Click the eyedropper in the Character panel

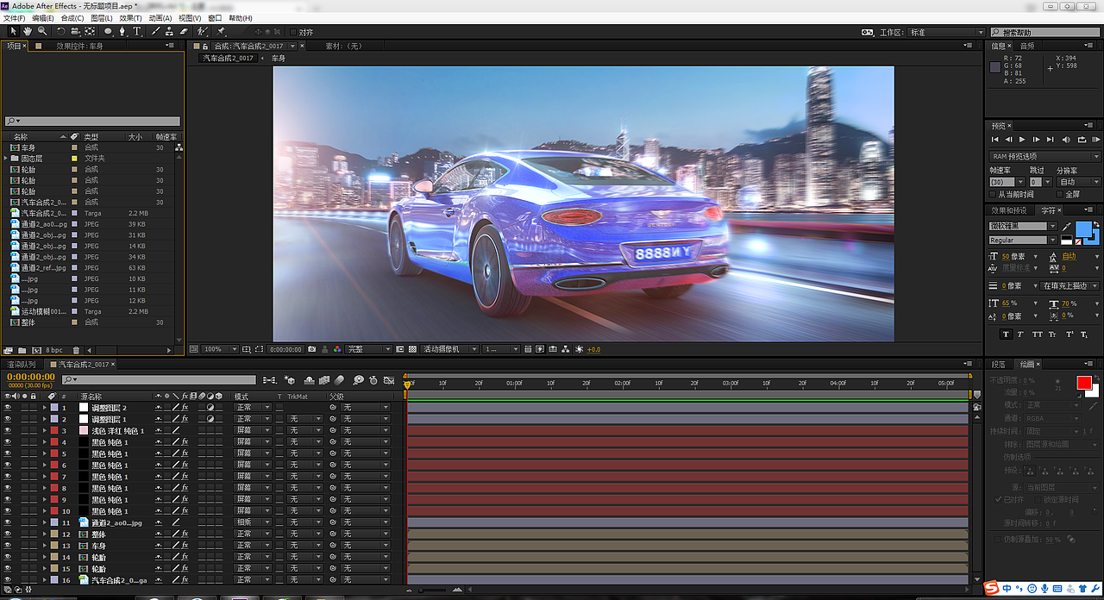1065,226
